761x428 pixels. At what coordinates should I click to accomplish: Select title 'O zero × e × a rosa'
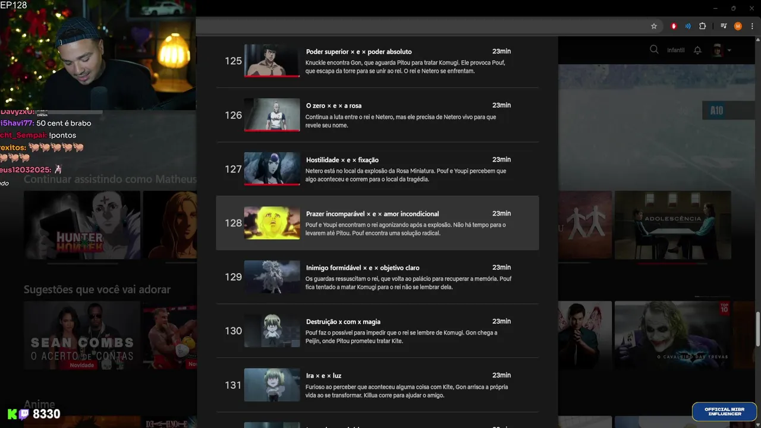point(334,106)
